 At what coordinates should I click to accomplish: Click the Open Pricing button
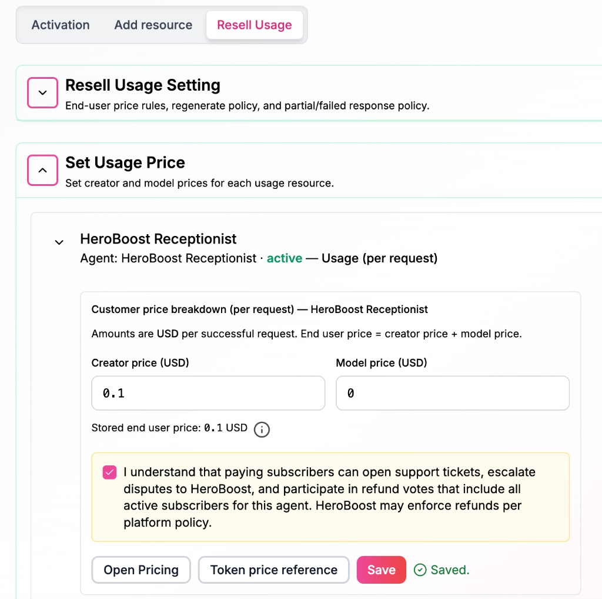tap(141, 570)
